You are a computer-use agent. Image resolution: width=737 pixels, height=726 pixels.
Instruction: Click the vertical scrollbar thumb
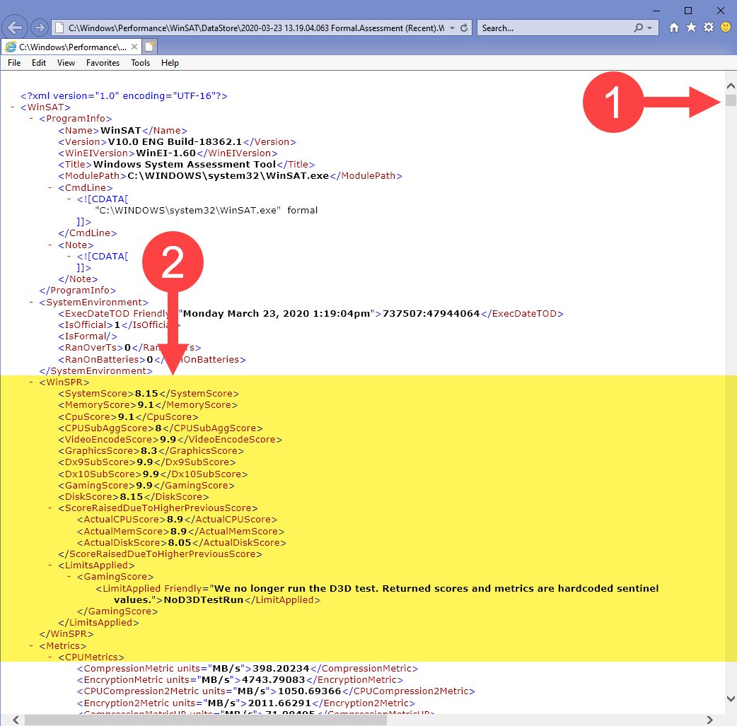coord(731,100)
